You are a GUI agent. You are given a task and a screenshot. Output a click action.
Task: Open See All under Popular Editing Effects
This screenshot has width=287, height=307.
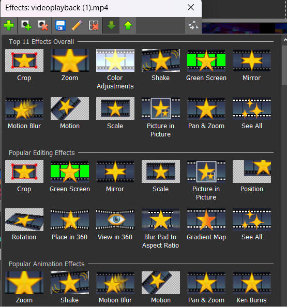pyautogui.click(x=252, y=224)
